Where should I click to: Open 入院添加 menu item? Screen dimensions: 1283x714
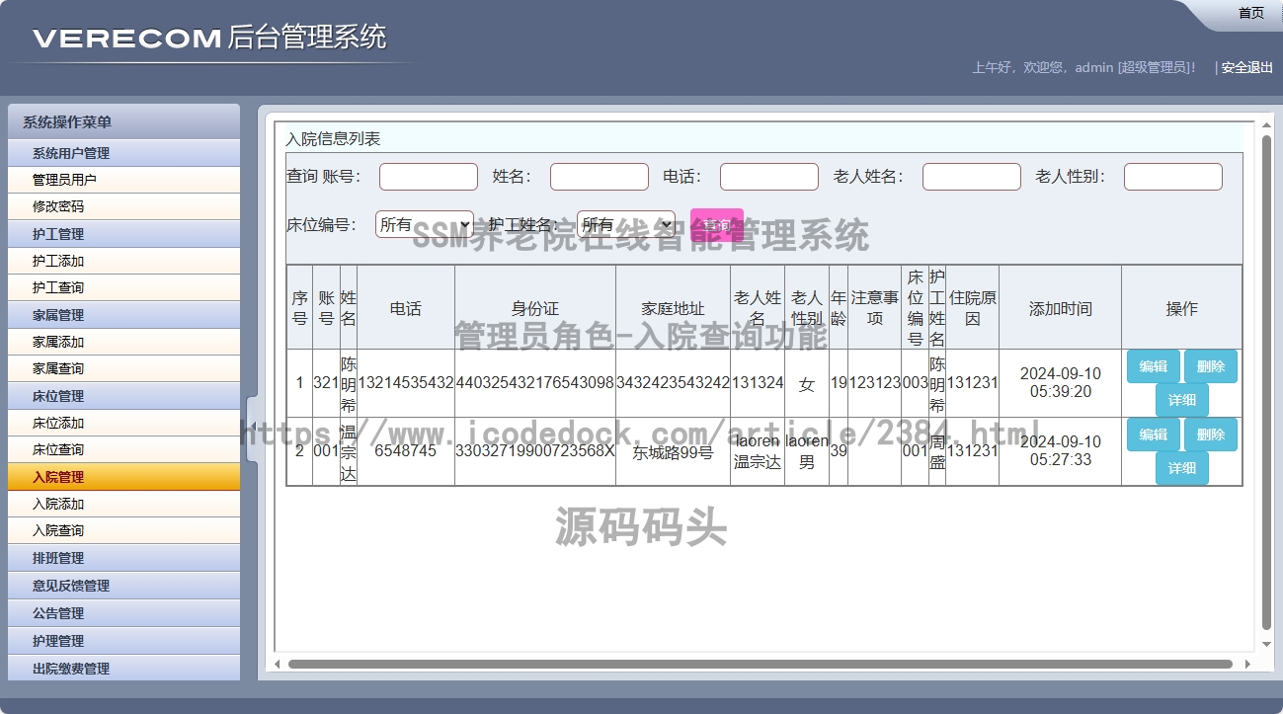point(123,504)
